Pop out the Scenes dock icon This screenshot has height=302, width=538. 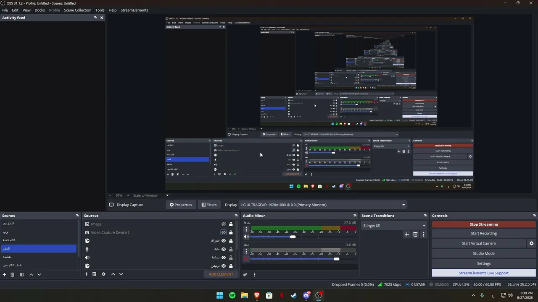(x=77, y=216)
